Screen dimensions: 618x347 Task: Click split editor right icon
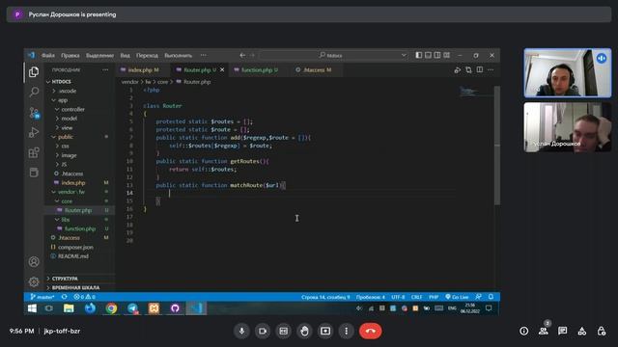[x=480, y=69]
